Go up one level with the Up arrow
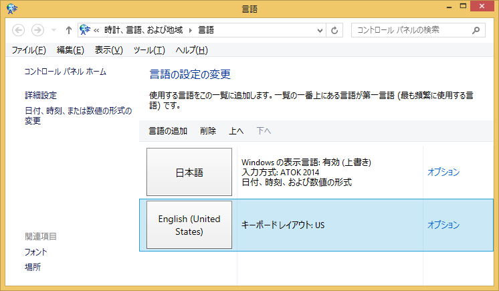Screen dimensions: 499x291 68,30
